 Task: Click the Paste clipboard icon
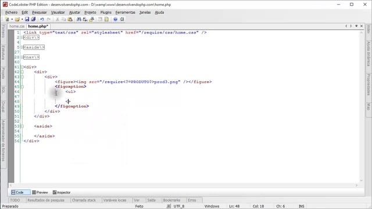pos(70,19)
